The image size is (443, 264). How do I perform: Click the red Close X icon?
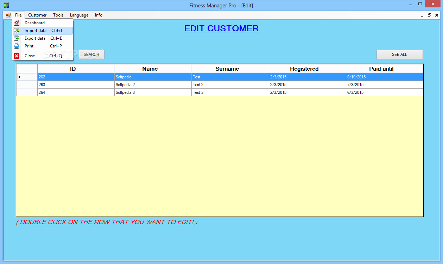17,56
